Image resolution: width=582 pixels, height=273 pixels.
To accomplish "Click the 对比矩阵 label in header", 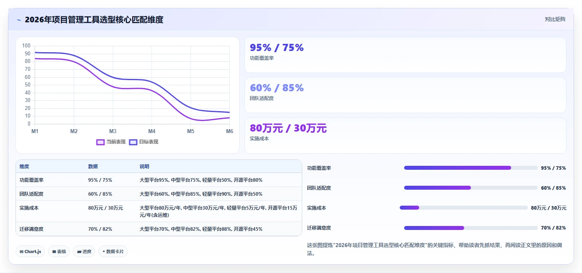I will pyautogui.click(x=555, y=19).
